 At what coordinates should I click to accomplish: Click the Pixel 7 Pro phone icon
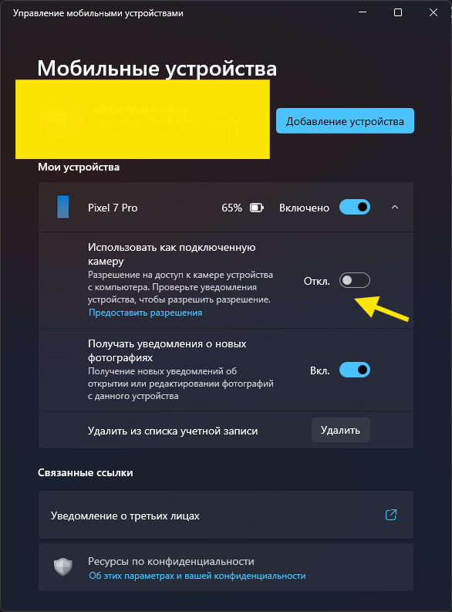63,208
